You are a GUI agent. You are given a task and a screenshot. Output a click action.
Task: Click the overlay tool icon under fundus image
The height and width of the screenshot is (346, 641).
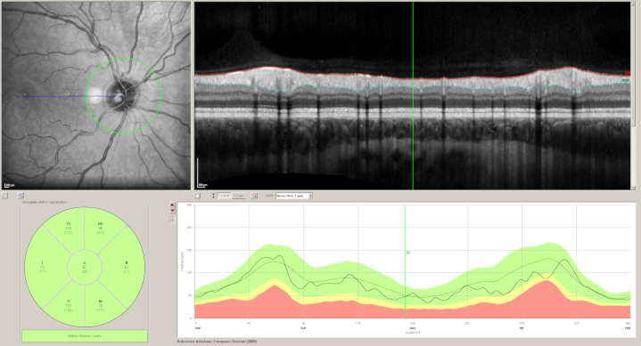tap(21, 196)
